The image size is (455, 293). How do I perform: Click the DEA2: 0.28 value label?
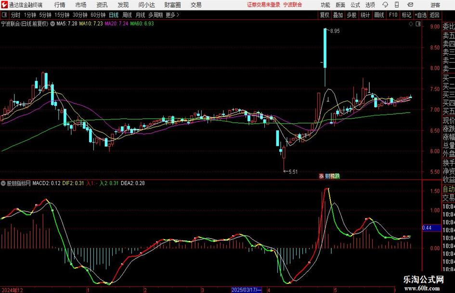[132, 183]
